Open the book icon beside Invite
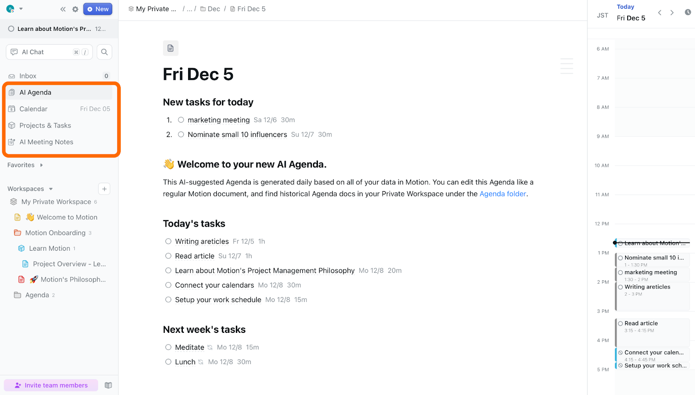Image resolution: width=695 pixels, height=395 pixels. point(109,385)
